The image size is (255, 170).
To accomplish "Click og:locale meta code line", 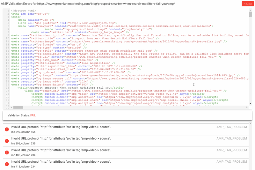I will tap(49, 45).
